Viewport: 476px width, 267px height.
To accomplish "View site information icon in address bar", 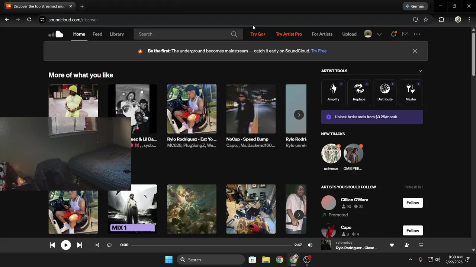I will [42, 20].
